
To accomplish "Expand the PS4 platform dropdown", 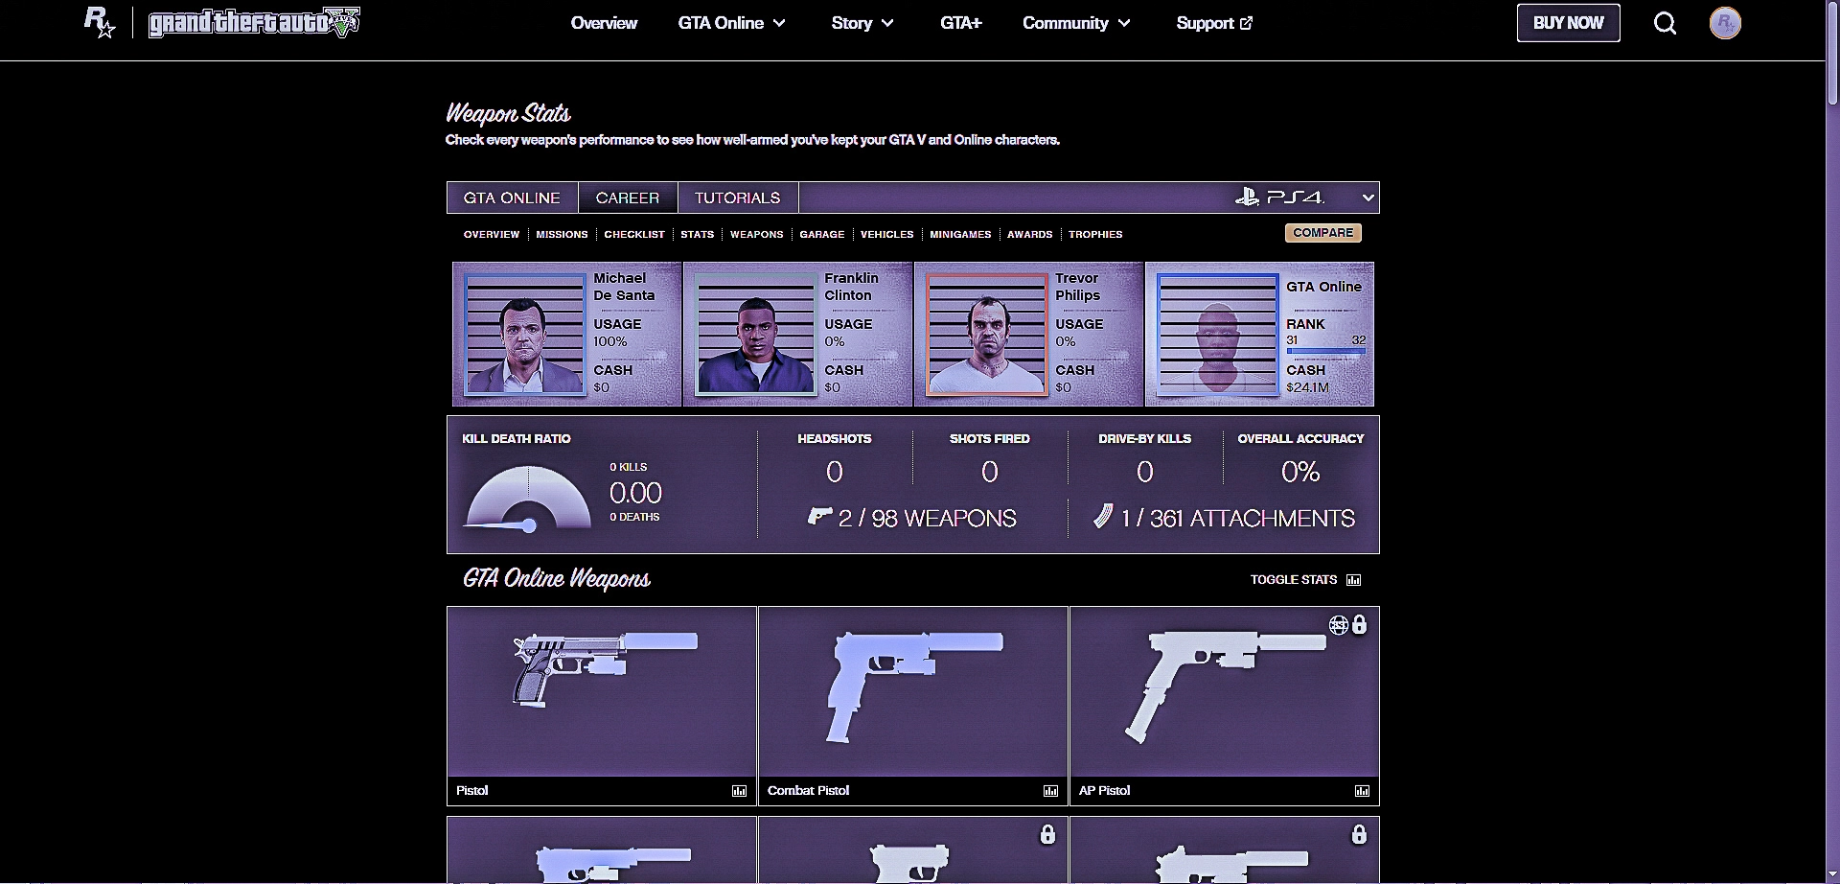I will (1367, 198).
